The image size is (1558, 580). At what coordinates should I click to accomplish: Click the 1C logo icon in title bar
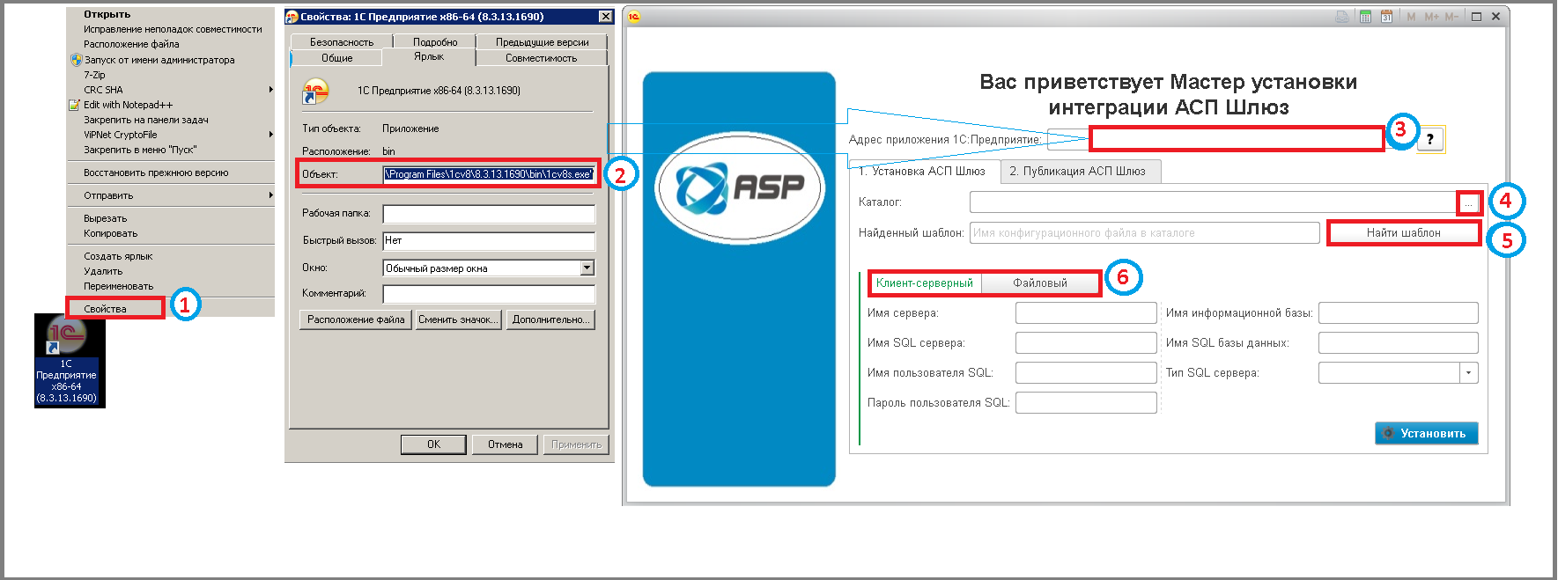point(634,17)
